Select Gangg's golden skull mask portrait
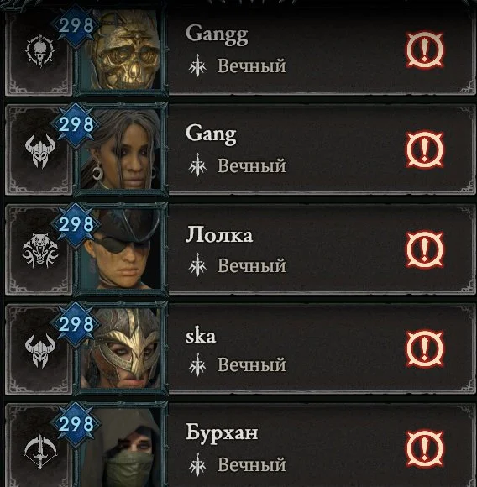Viewport: 477px width, 487px height. pos(121,51)
